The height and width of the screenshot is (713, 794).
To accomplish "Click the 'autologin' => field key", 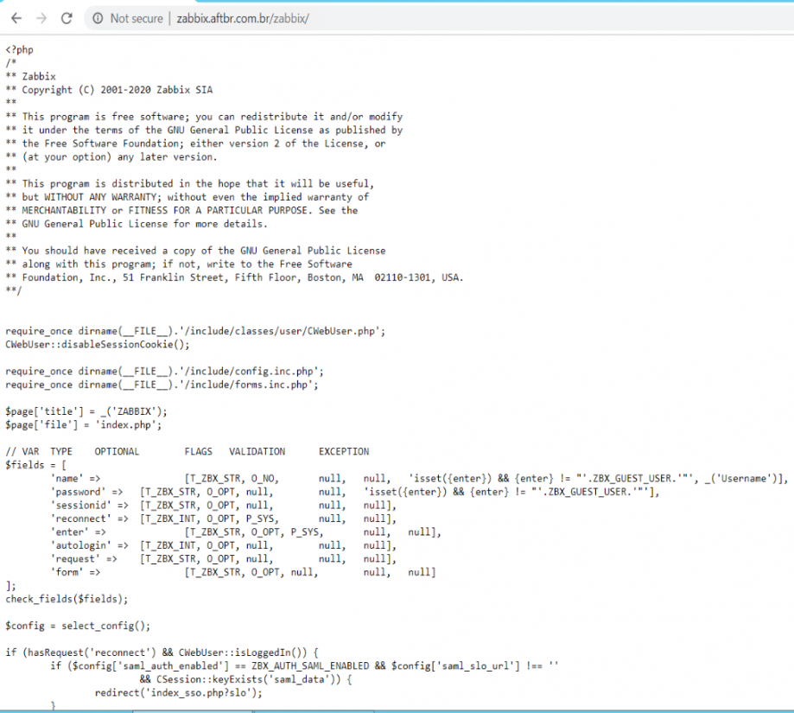I will click(90, 545).
